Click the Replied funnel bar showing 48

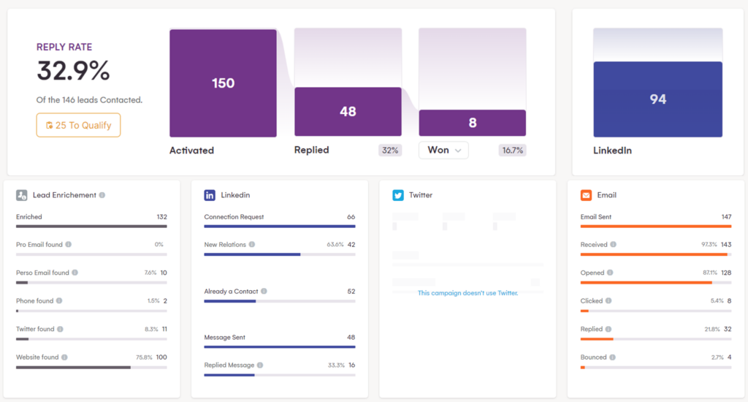coord(348,112)
